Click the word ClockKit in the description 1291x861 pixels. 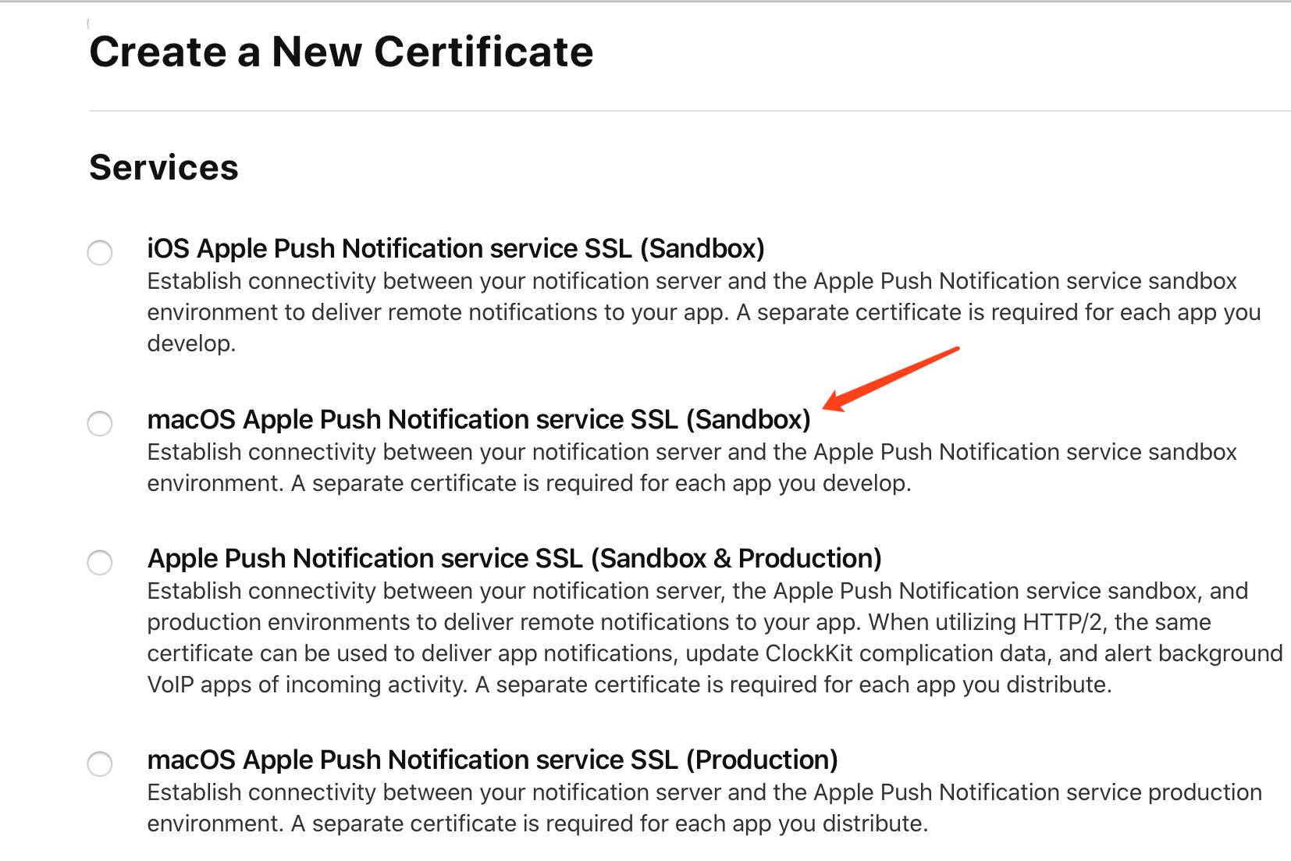(x=809, y=653)
